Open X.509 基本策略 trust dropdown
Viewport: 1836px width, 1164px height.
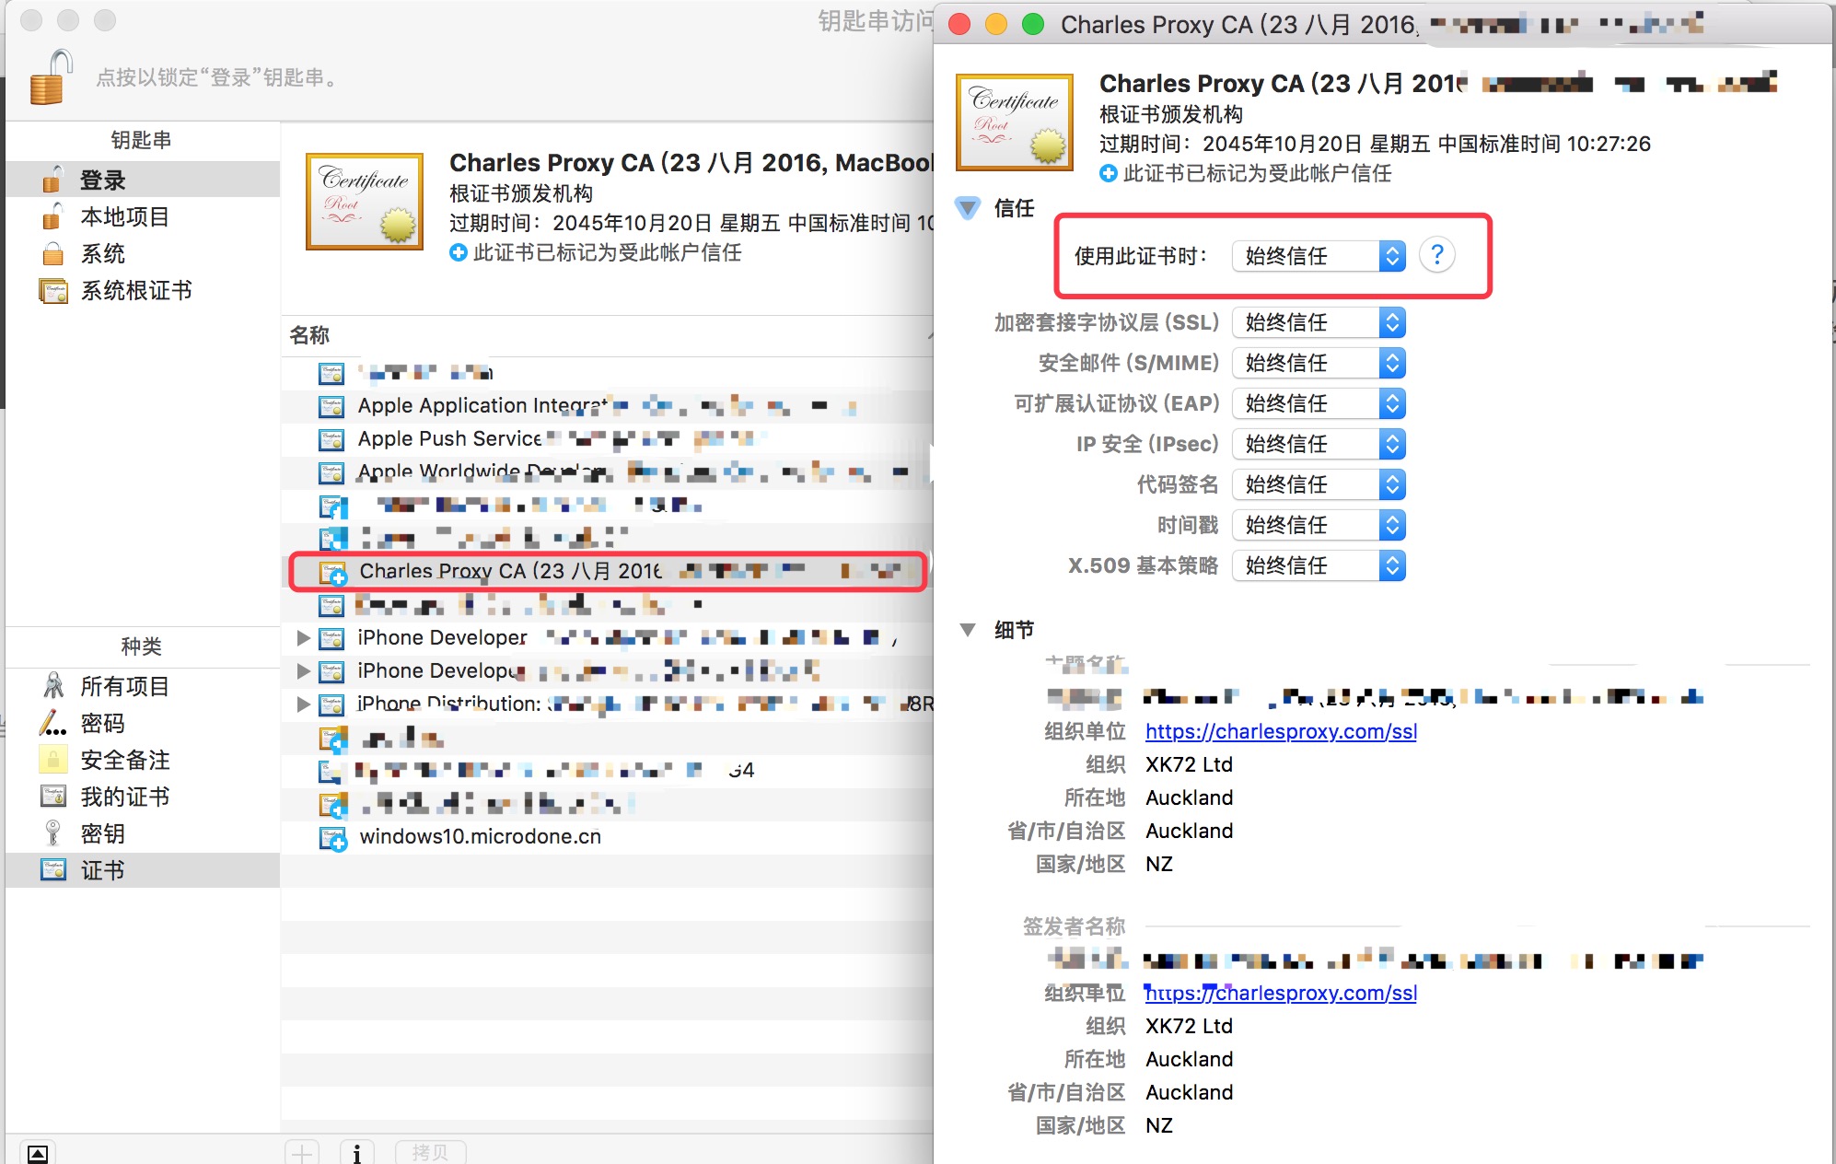[x=1319, y=565]
